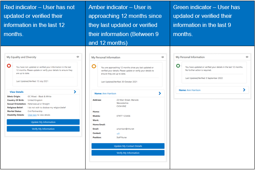
Task: Click the My Equality and Diversity panel title
Action: (x=21, y=57)
